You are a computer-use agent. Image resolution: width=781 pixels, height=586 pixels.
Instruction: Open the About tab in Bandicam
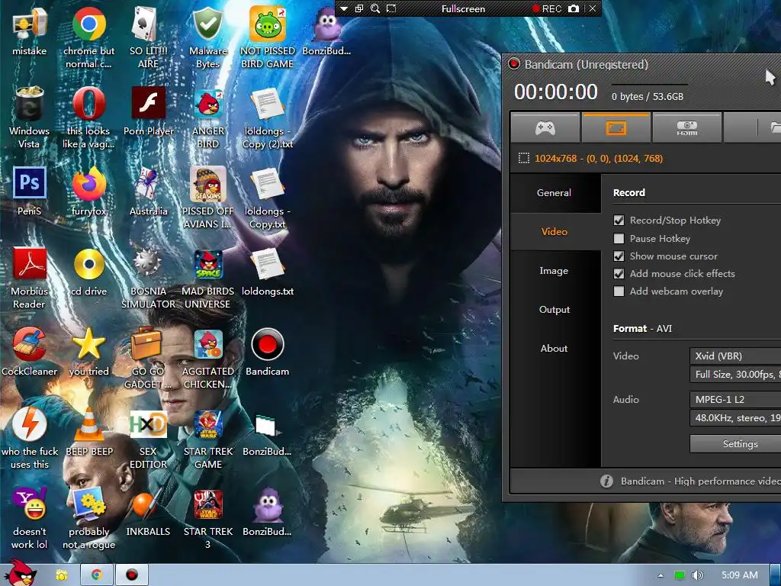pyautogui.click(x=554, y=348)
